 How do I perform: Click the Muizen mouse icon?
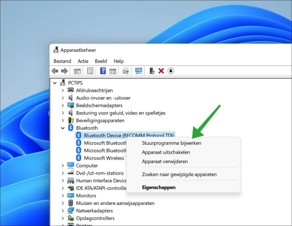click(71, 203)
